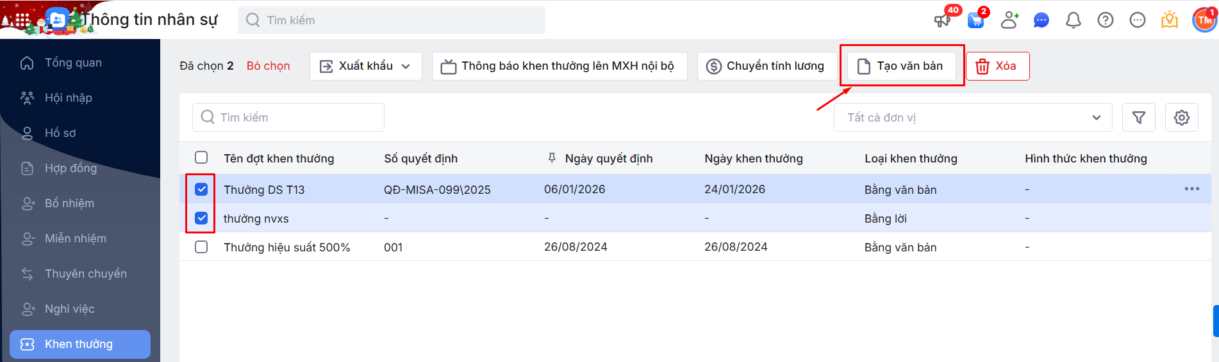Open the Tất cả đơn vị dropdown
The image size is (1219, 362).
(972, 118)
